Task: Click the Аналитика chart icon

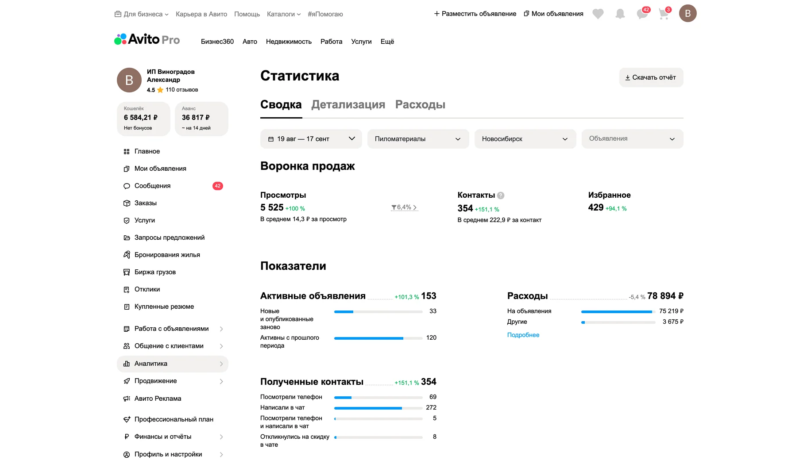Action: tap(127, 364)
